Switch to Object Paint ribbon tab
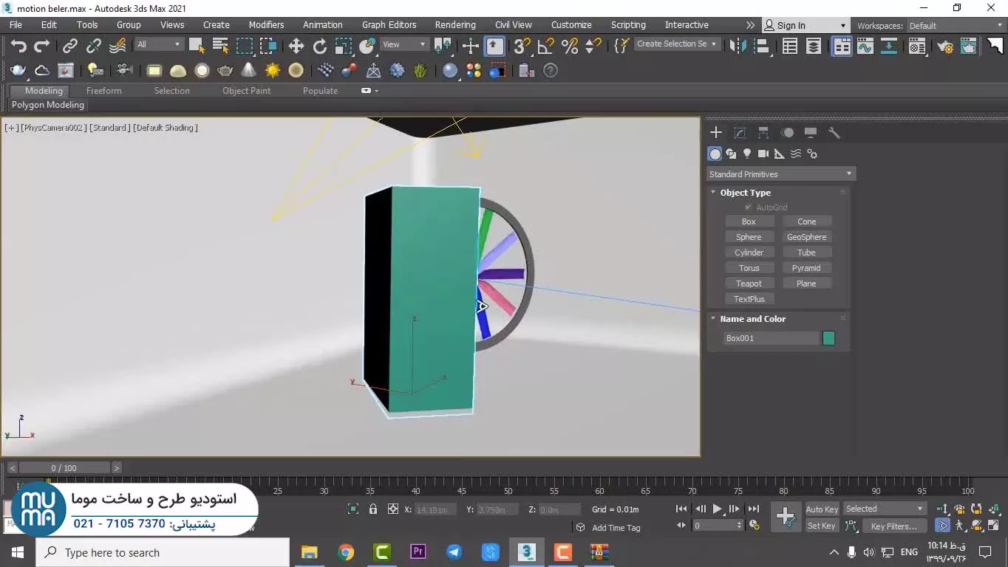 coord(246,91)
